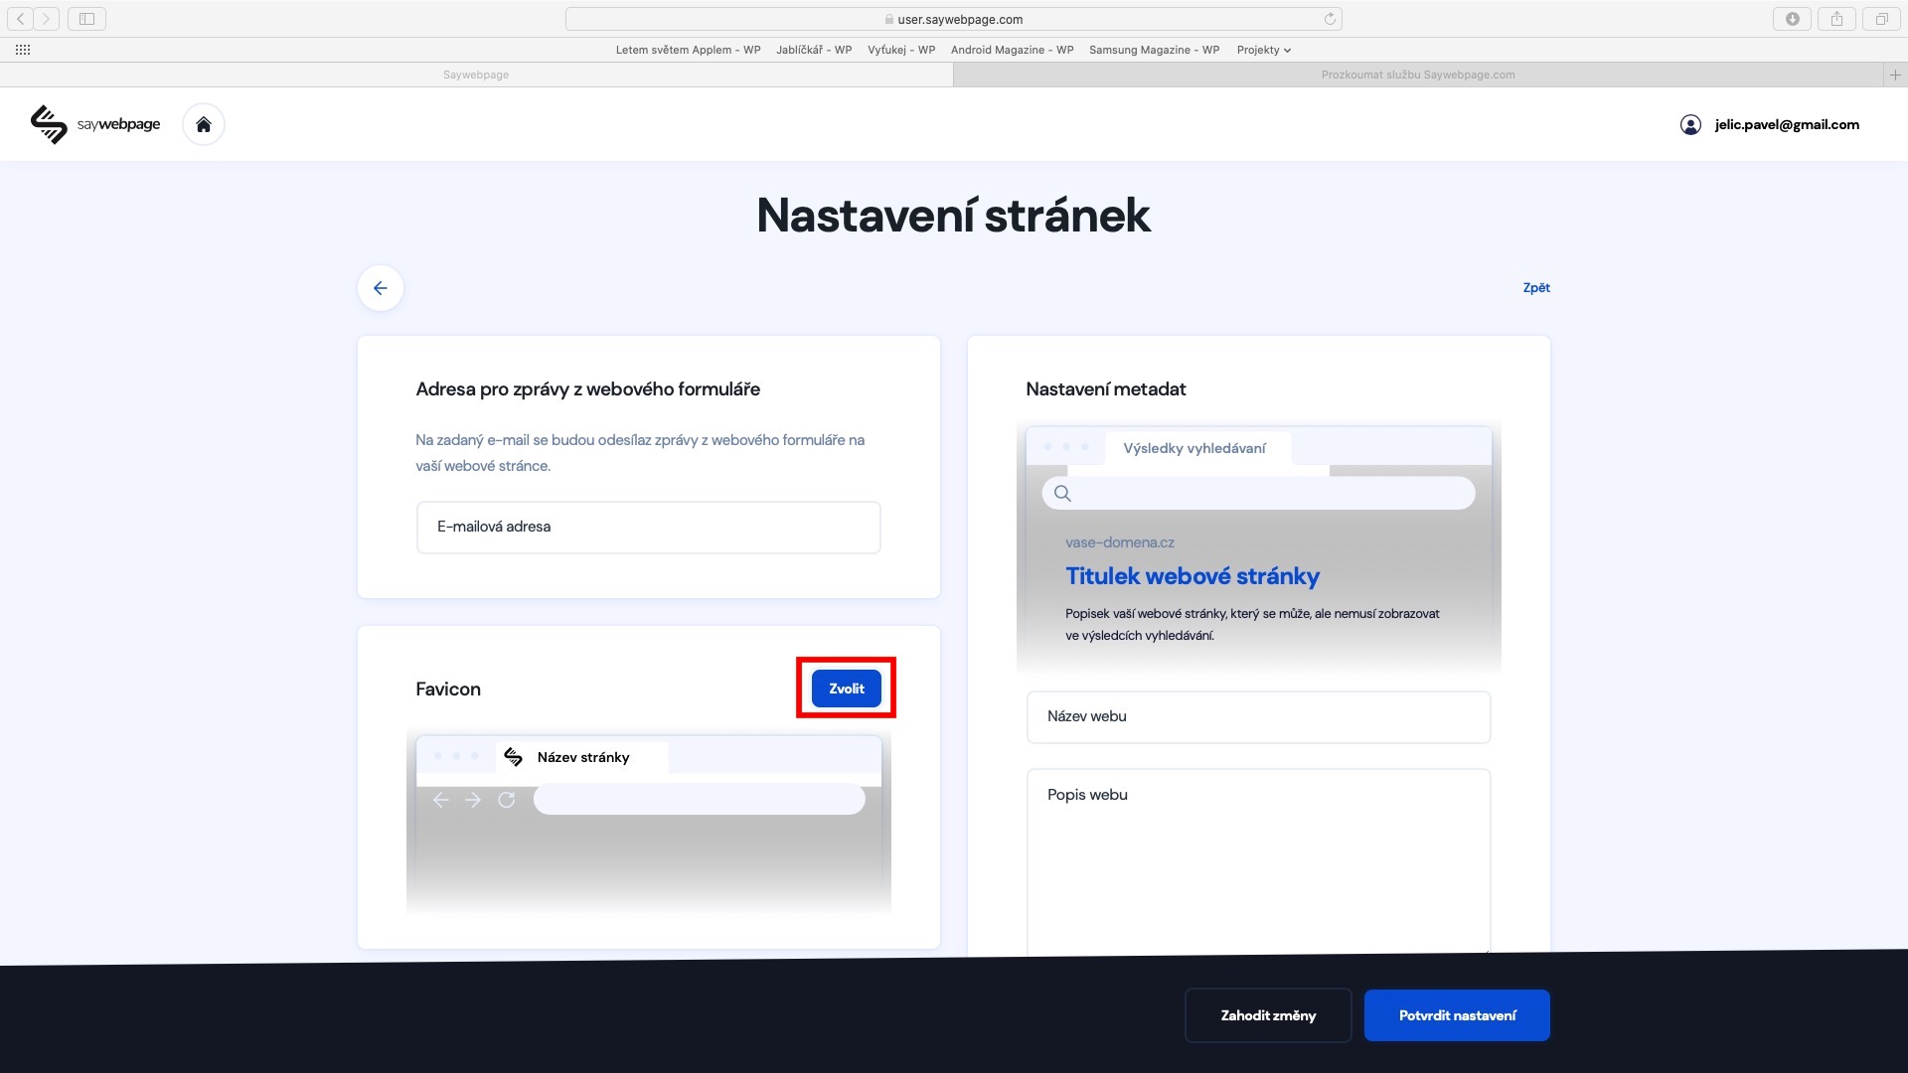Open the Safari downloads icon
This screenshot has width=1908, height=1073.
pos(1793,19)
